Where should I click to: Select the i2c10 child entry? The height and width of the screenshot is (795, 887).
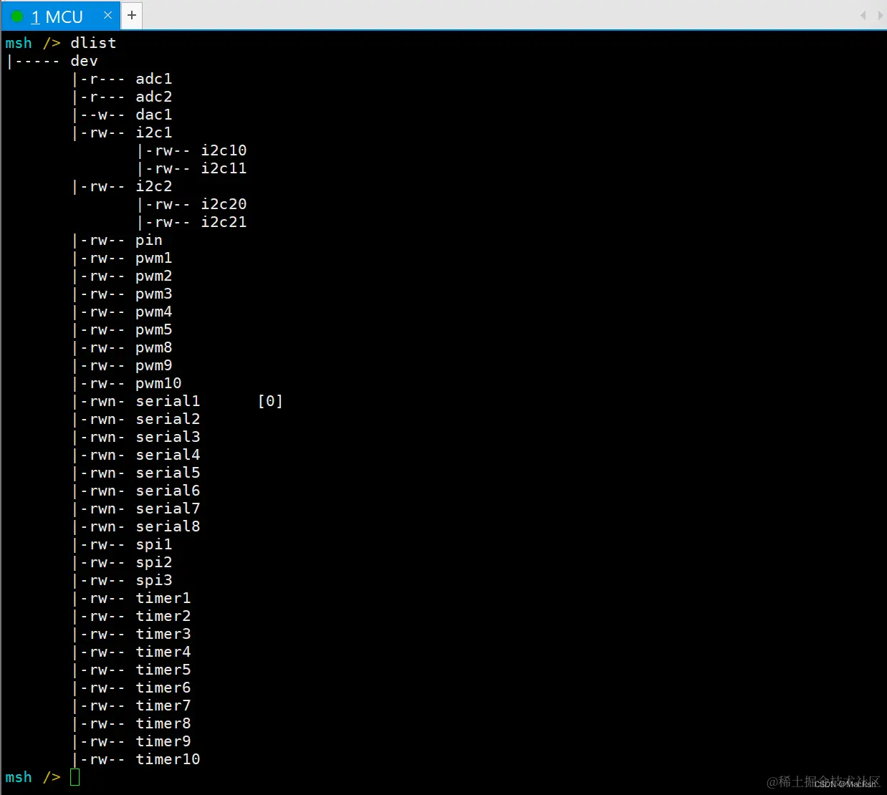[224, 150]
